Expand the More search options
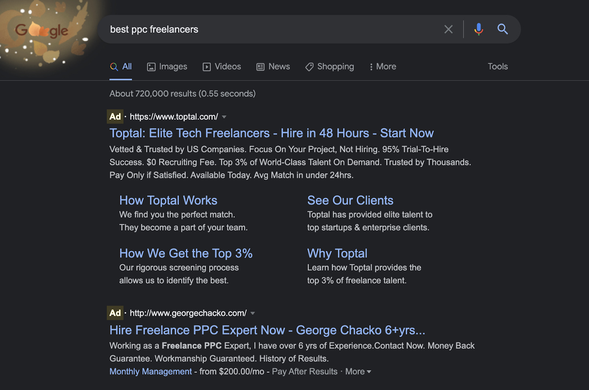 point(382,67)
